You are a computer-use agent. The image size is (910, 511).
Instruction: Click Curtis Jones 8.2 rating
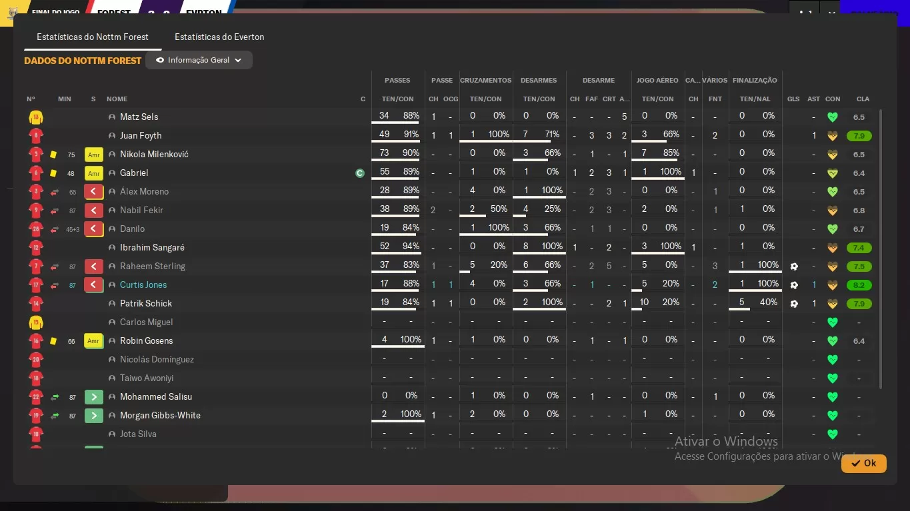[x=859, y=285]
